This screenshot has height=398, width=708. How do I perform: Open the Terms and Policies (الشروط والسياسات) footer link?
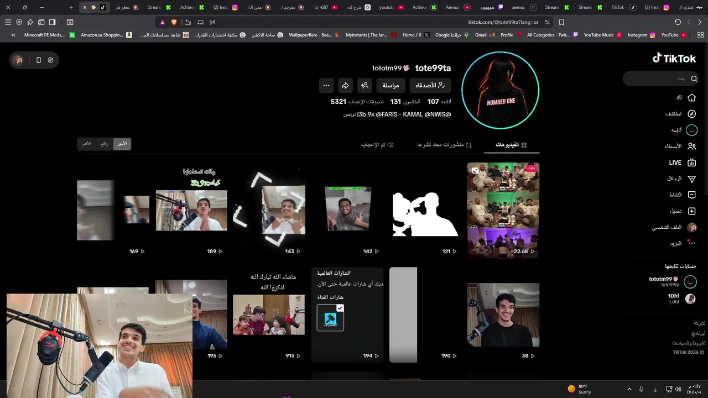(689, 343)
